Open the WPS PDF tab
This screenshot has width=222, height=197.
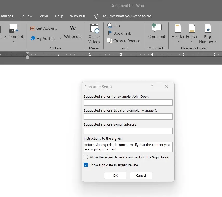coord(78,16)
